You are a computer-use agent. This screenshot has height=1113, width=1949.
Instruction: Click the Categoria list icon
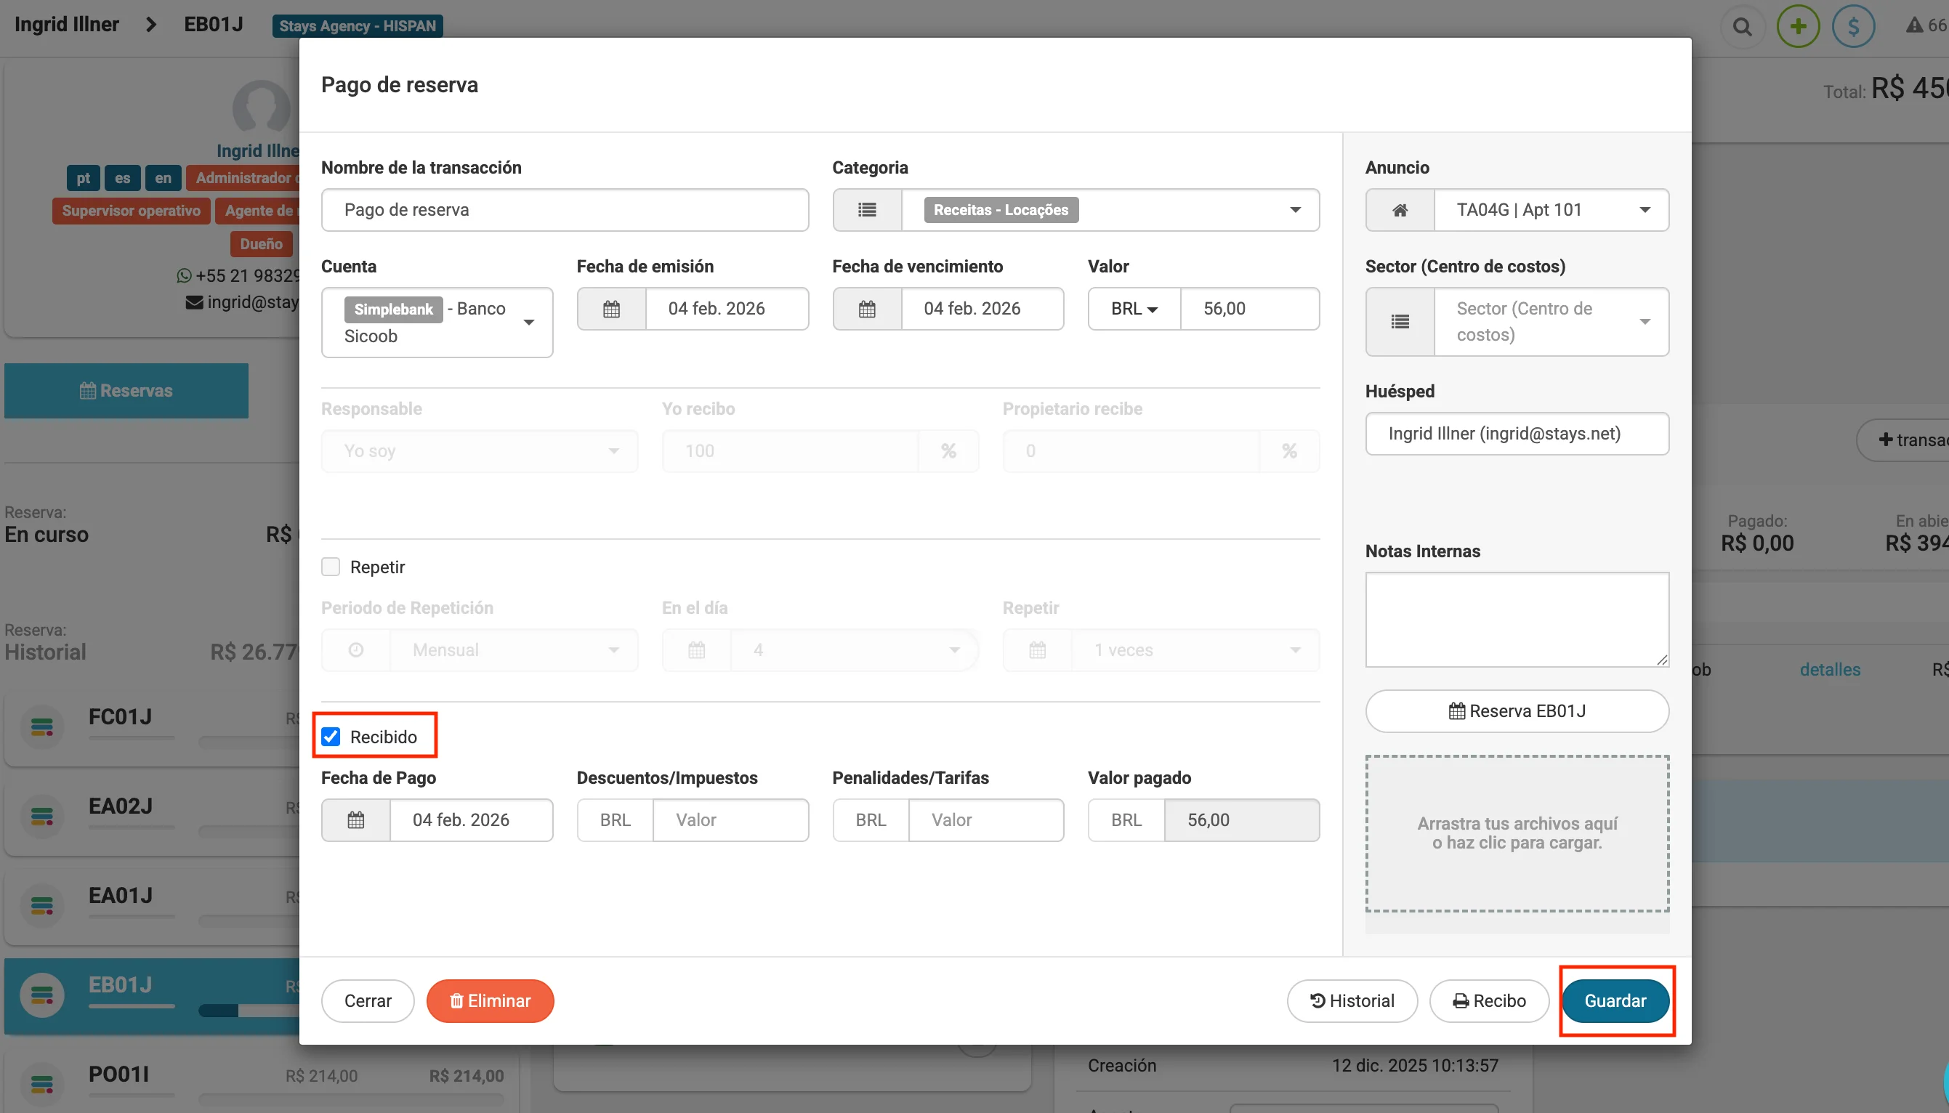pos(866,210)
